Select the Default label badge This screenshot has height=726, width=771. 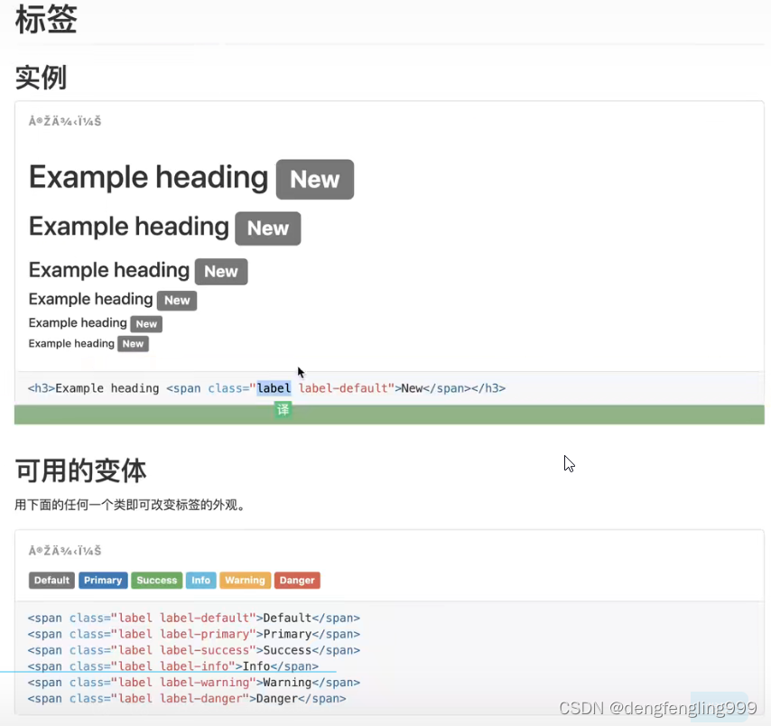point(51,580)
